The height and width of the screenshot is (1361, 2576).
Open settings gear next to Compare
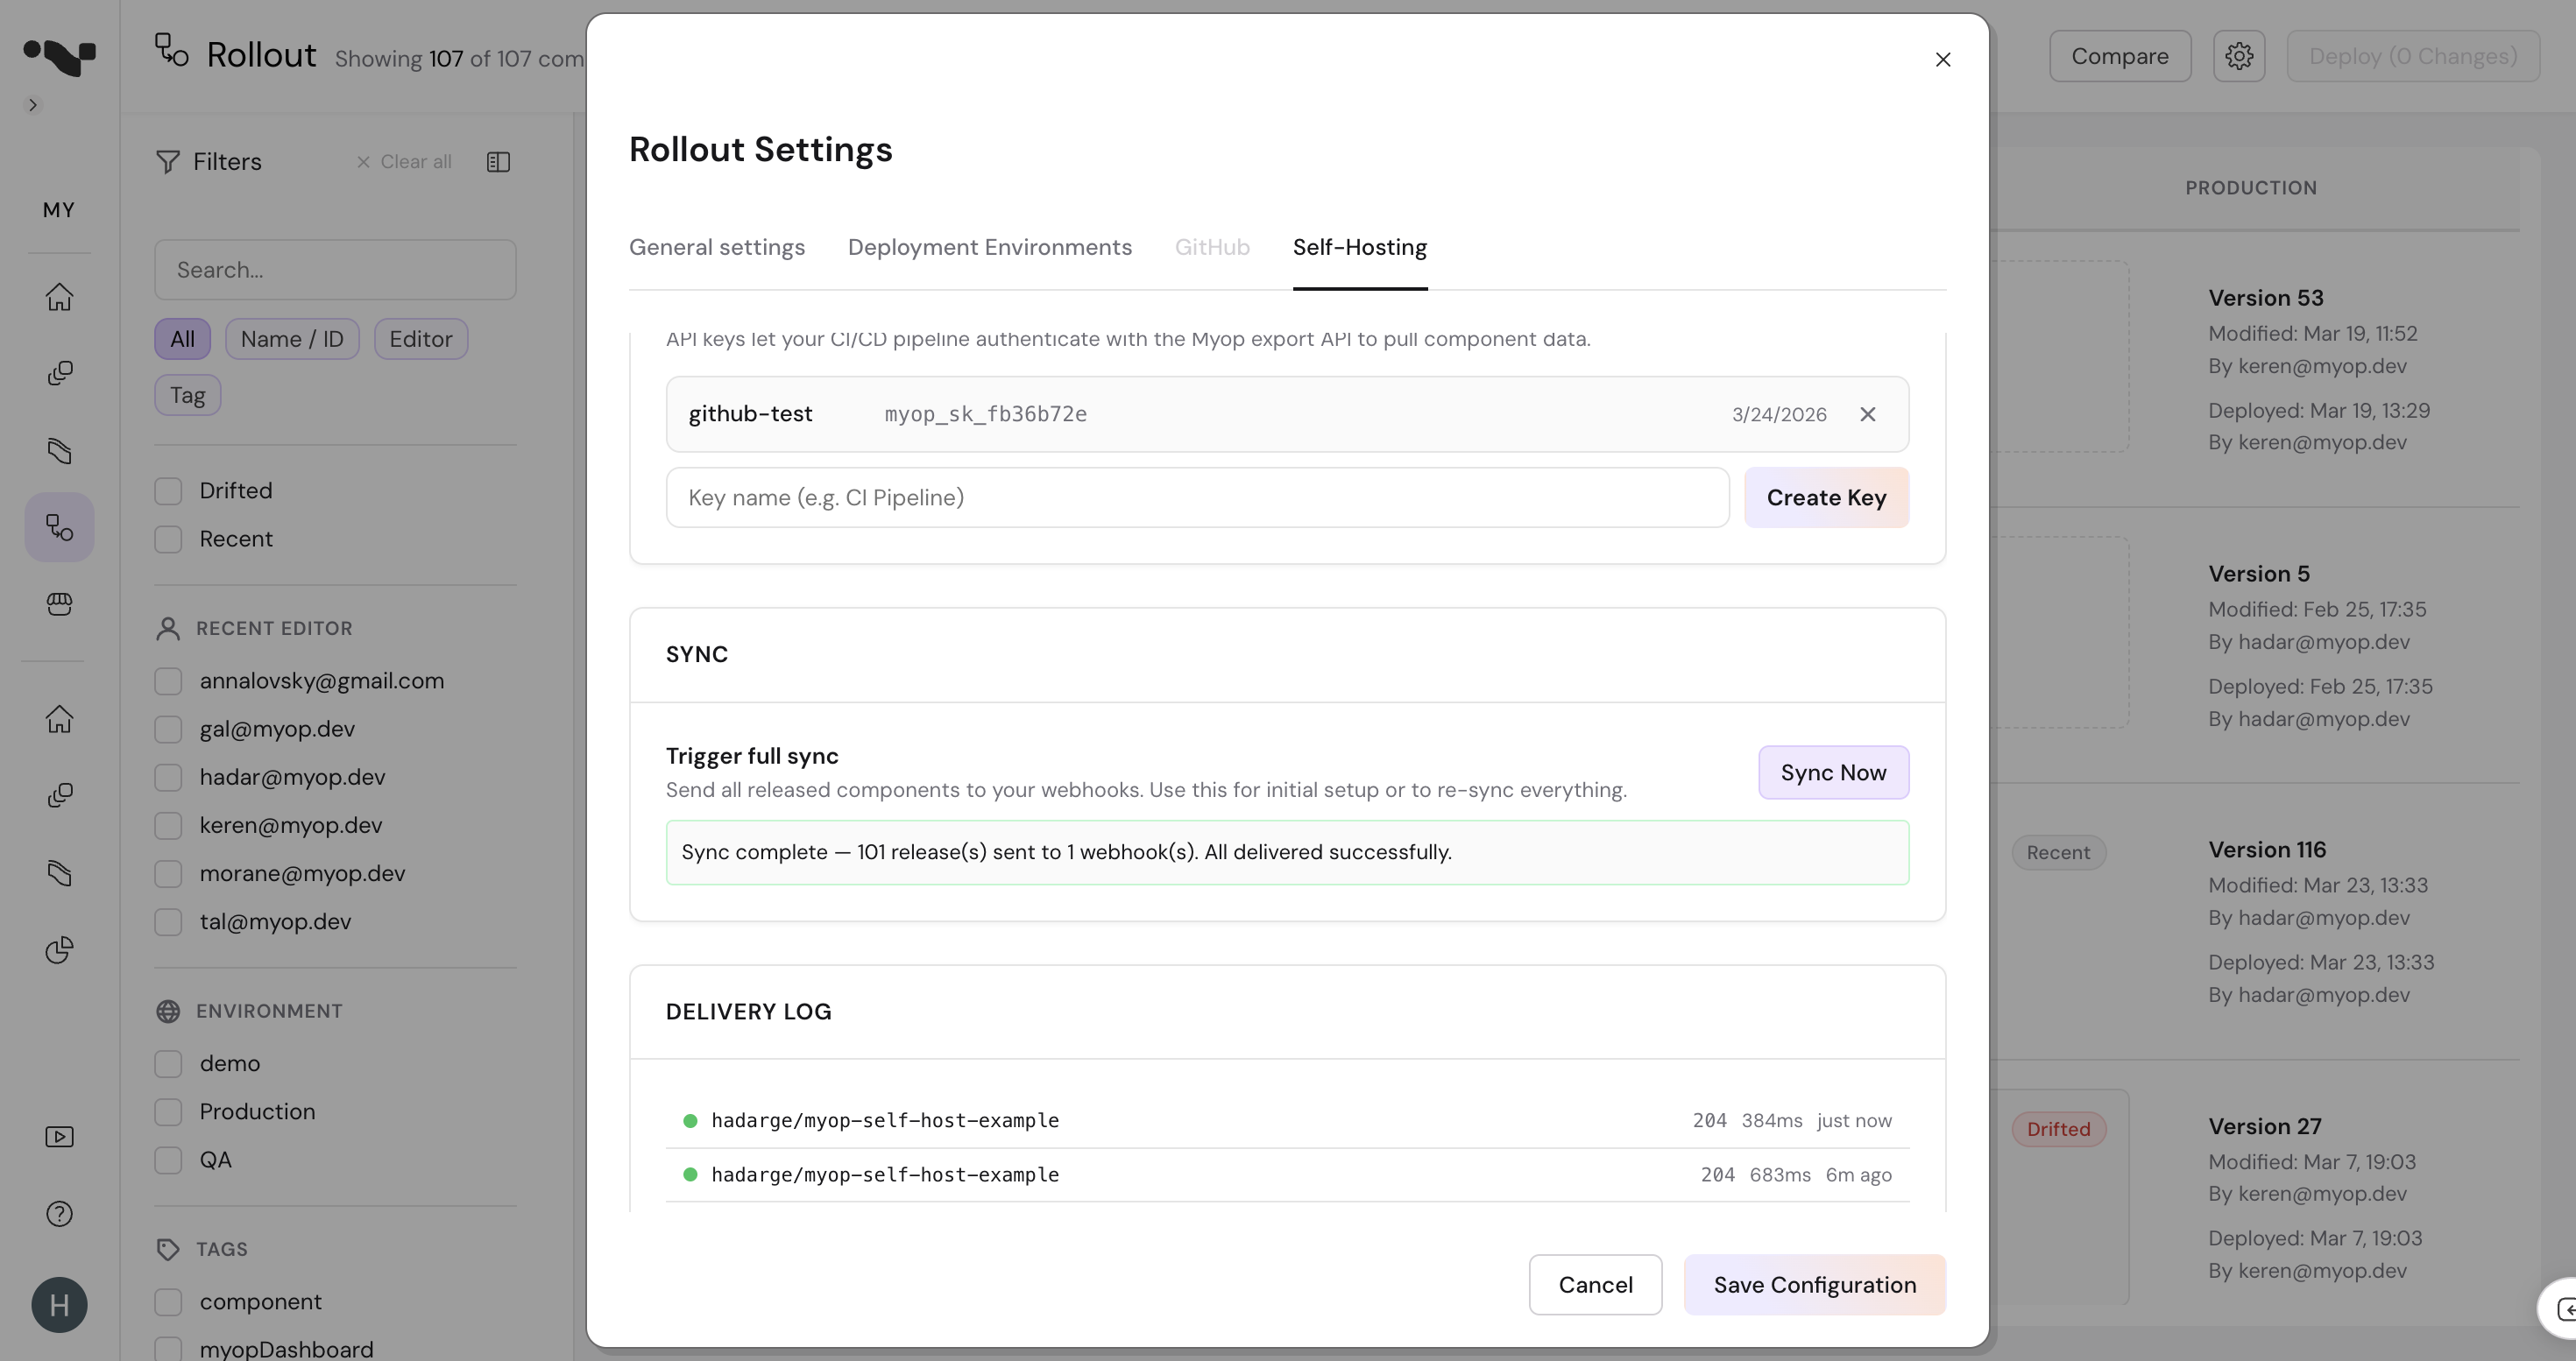pyautogui.click(x=2238, y=56)
